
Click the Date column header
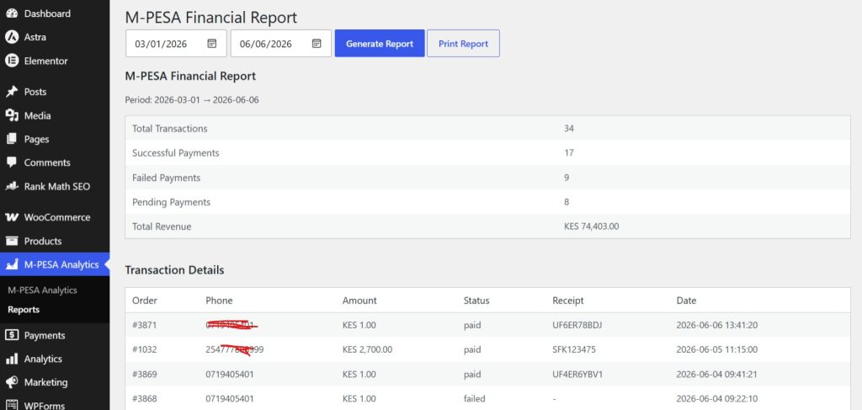[686, 301]
